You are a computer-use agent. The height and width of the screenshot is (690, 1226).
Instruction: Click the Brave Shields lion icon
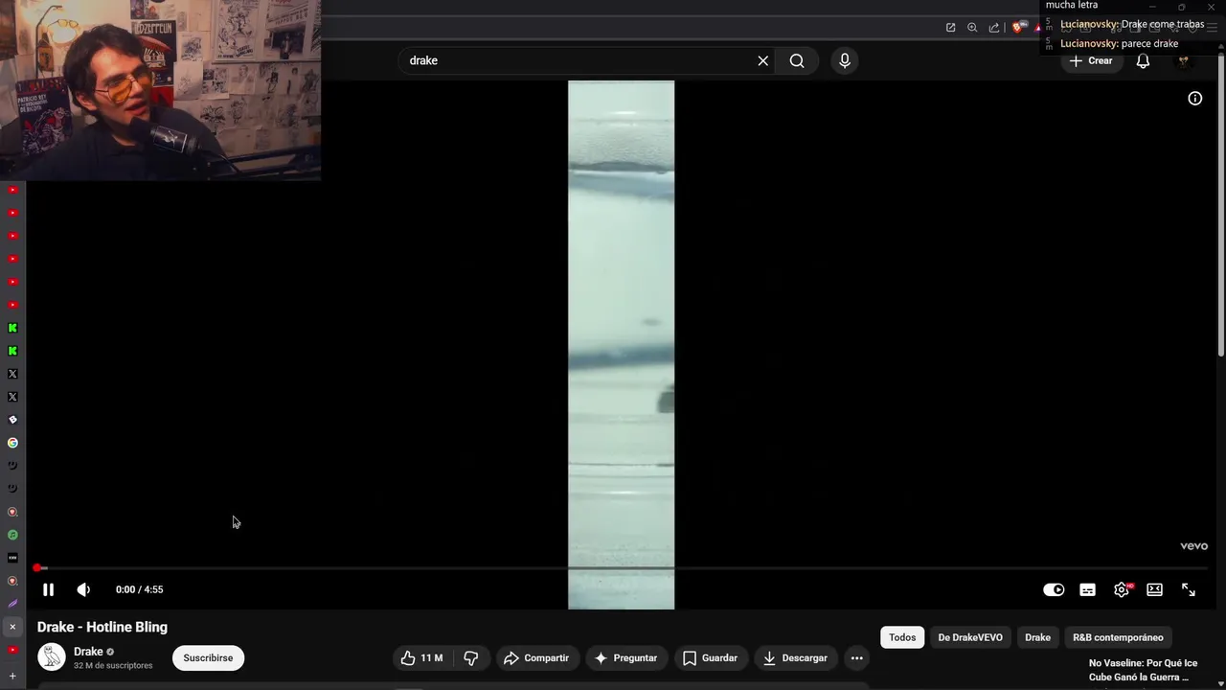(x=1018, y=27)
